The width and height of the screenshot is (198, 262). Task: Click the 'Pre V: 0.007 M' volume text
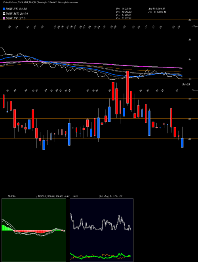[x=157, y=12]
